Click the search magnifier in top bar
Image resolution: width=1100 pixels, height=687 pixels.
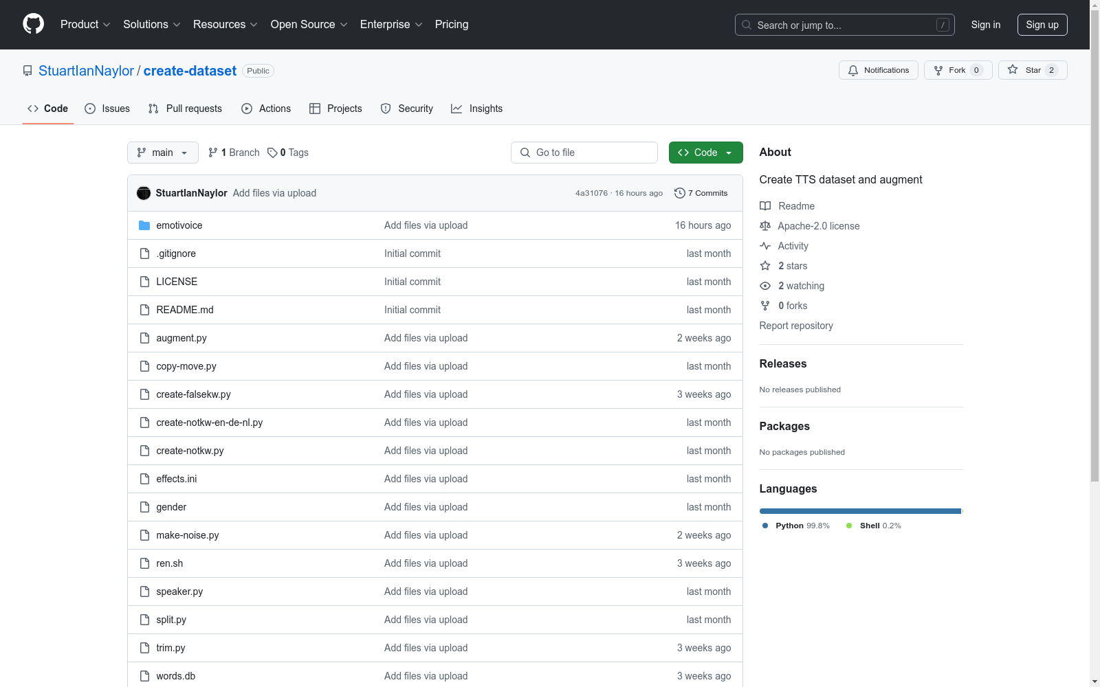pos(747,25)
